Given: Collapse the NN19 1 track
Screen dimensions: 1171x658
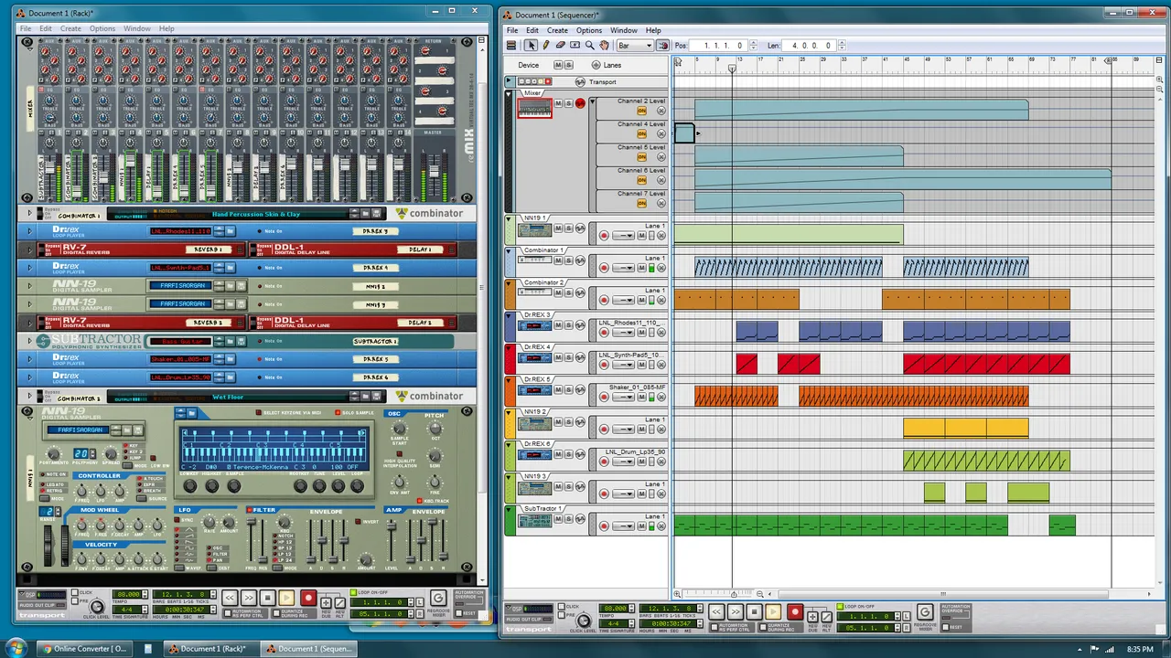Looking at the screenshot, I should (x=509, y=219).
